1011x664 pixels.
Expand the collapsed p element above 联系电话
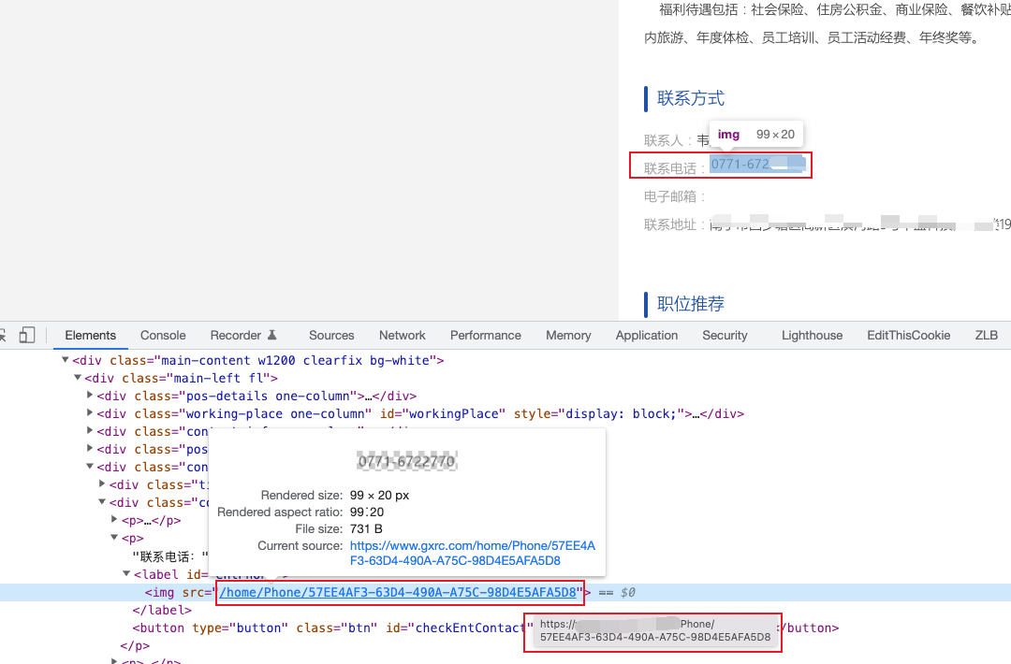tap(114, 519)
